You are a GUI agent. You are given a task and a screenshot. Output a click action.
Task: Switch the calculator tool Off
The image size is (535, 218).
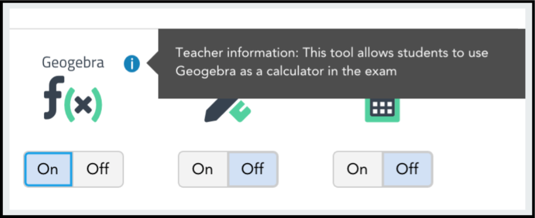(x=408, y=169)
